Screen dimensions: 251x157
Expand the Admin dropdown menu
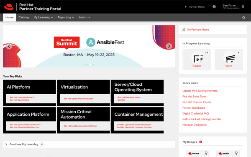(x=85, y=17)
